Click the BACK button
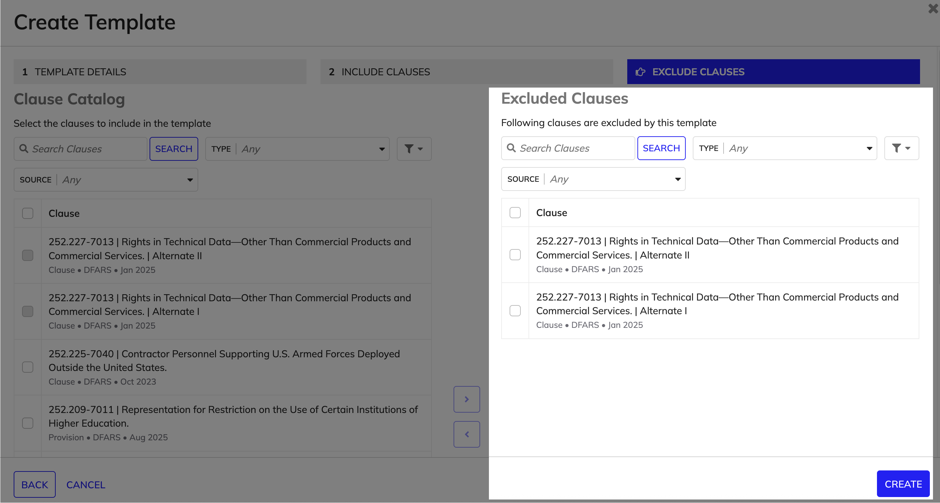This screenshot has width=940, height=503. click(x=35, y=485)
